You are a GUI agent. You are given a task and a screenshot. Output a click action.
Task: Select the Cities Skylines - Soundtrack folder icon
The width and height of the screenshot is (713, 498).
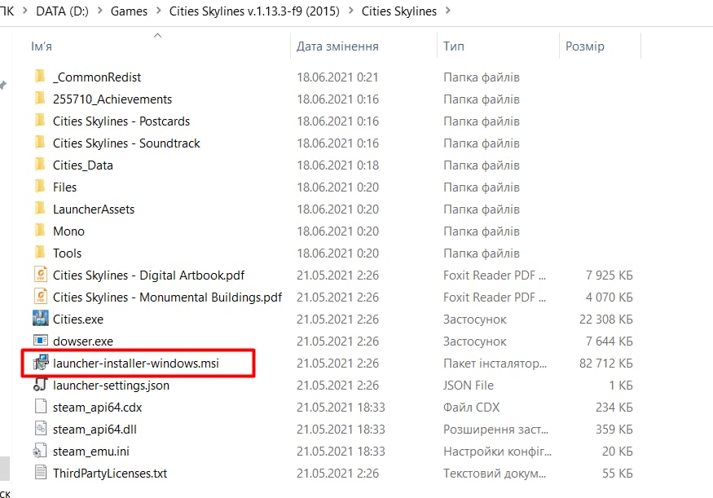40,142
